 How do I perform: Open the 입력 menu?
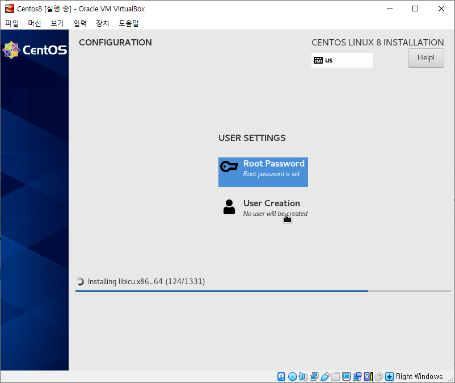click(x=80, y=23)
